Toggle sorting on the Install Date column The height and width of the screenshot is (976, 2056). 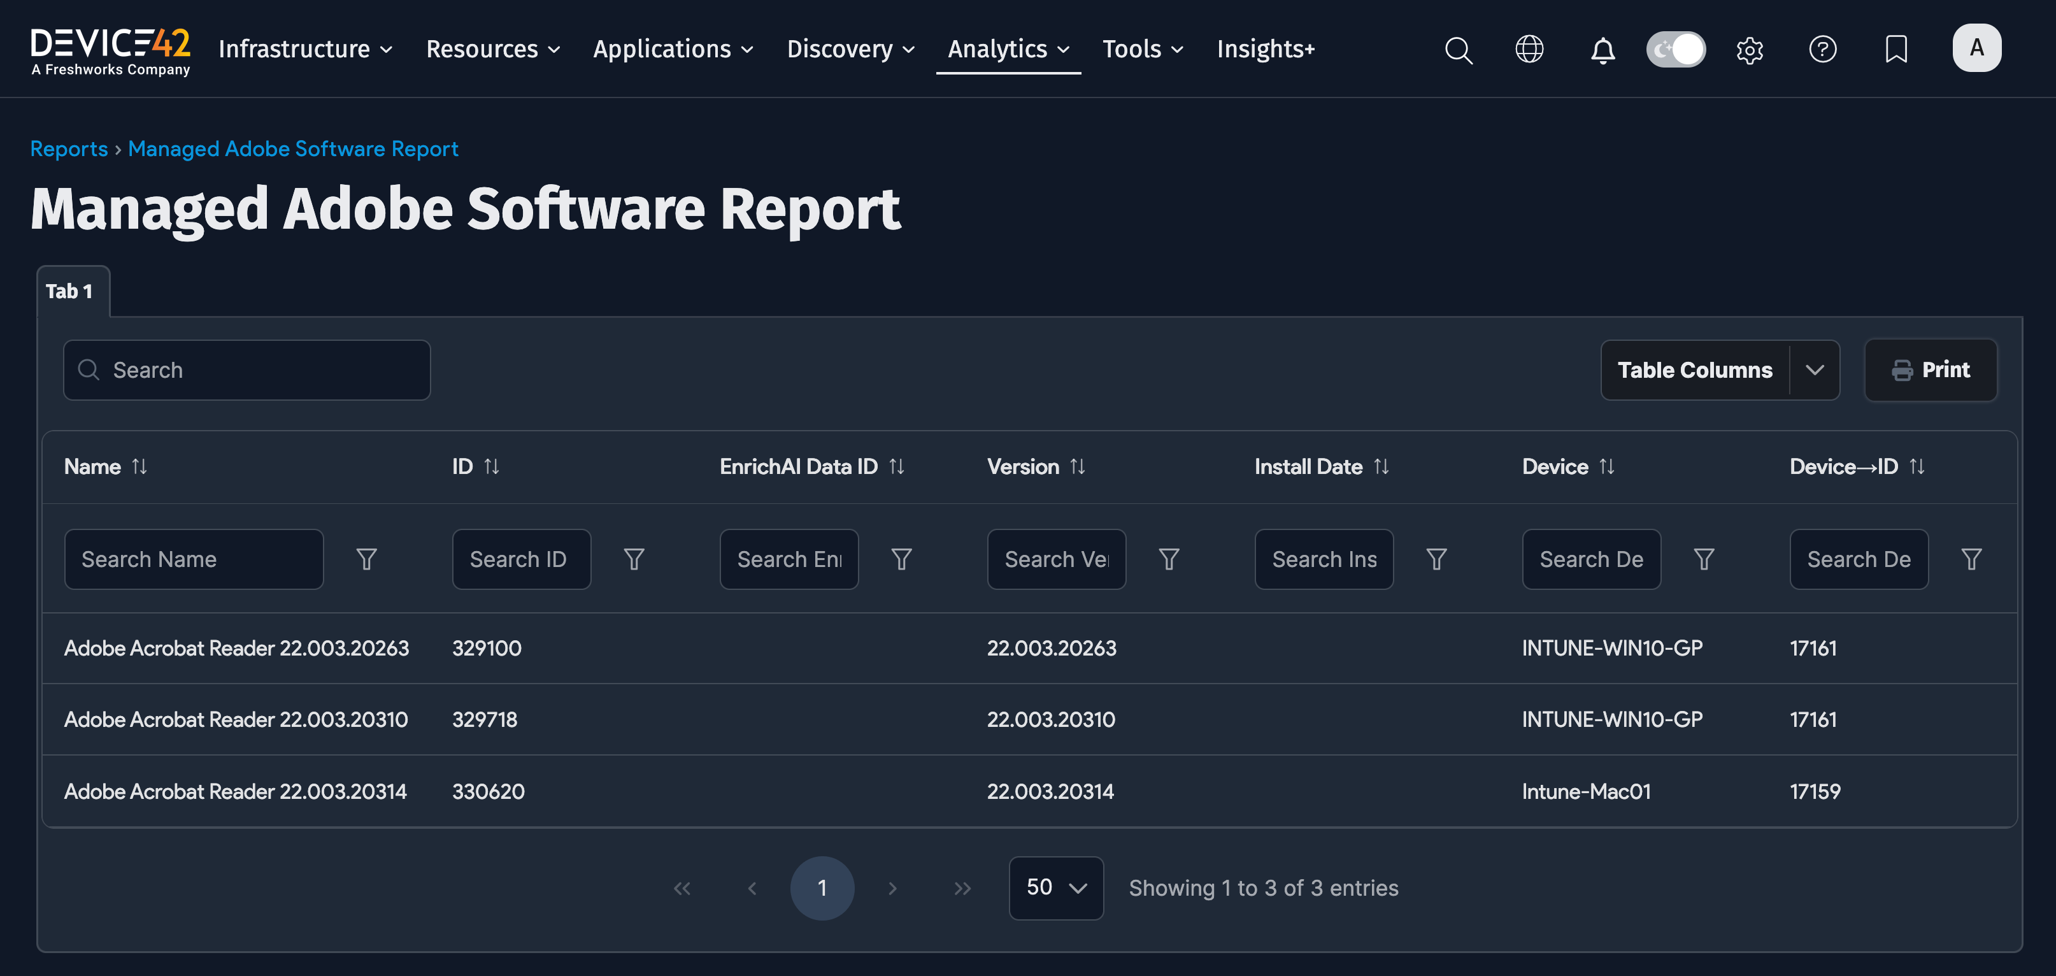pyautogui.click(x=1381, y=466)
